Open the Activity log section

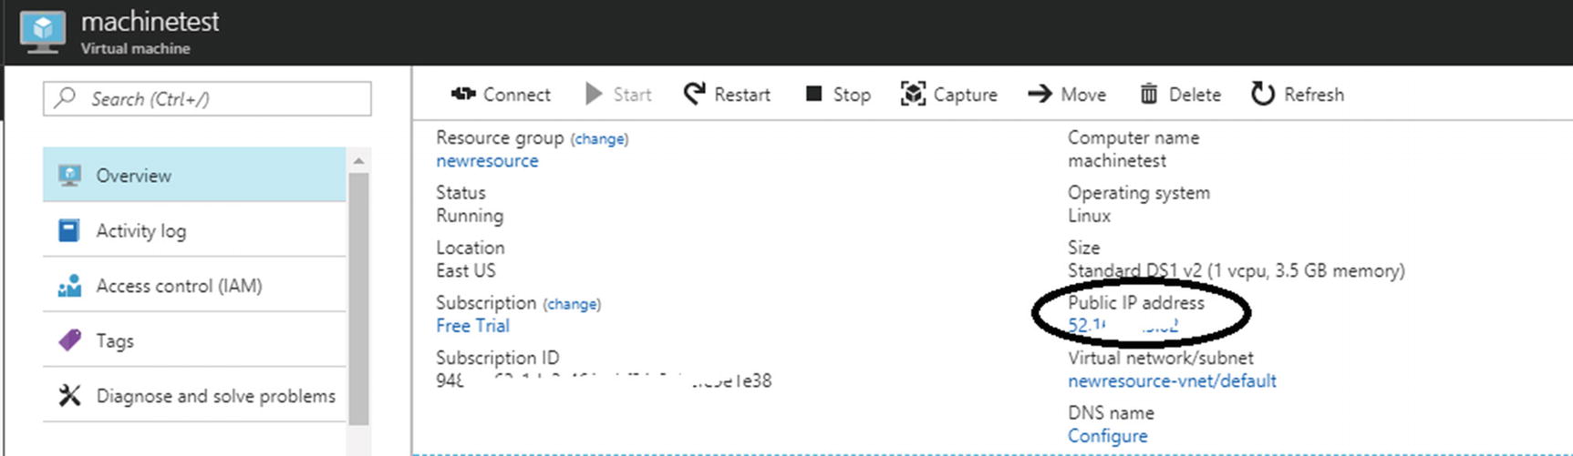[x=141, y=231]
